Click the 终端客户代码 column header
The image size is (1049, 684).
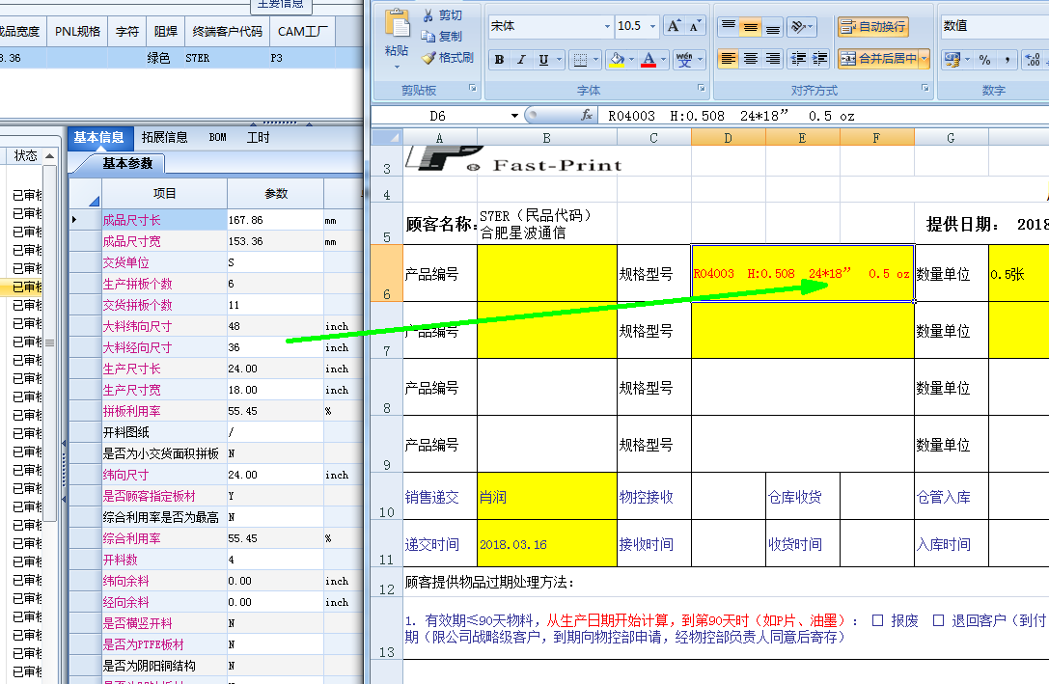click(228, 32)
